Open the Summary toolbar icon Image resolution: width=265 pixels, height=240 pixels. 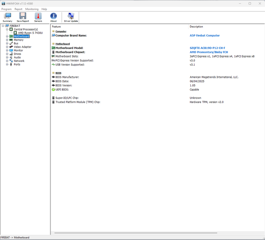pyautogui.click(x=8, y=18)
